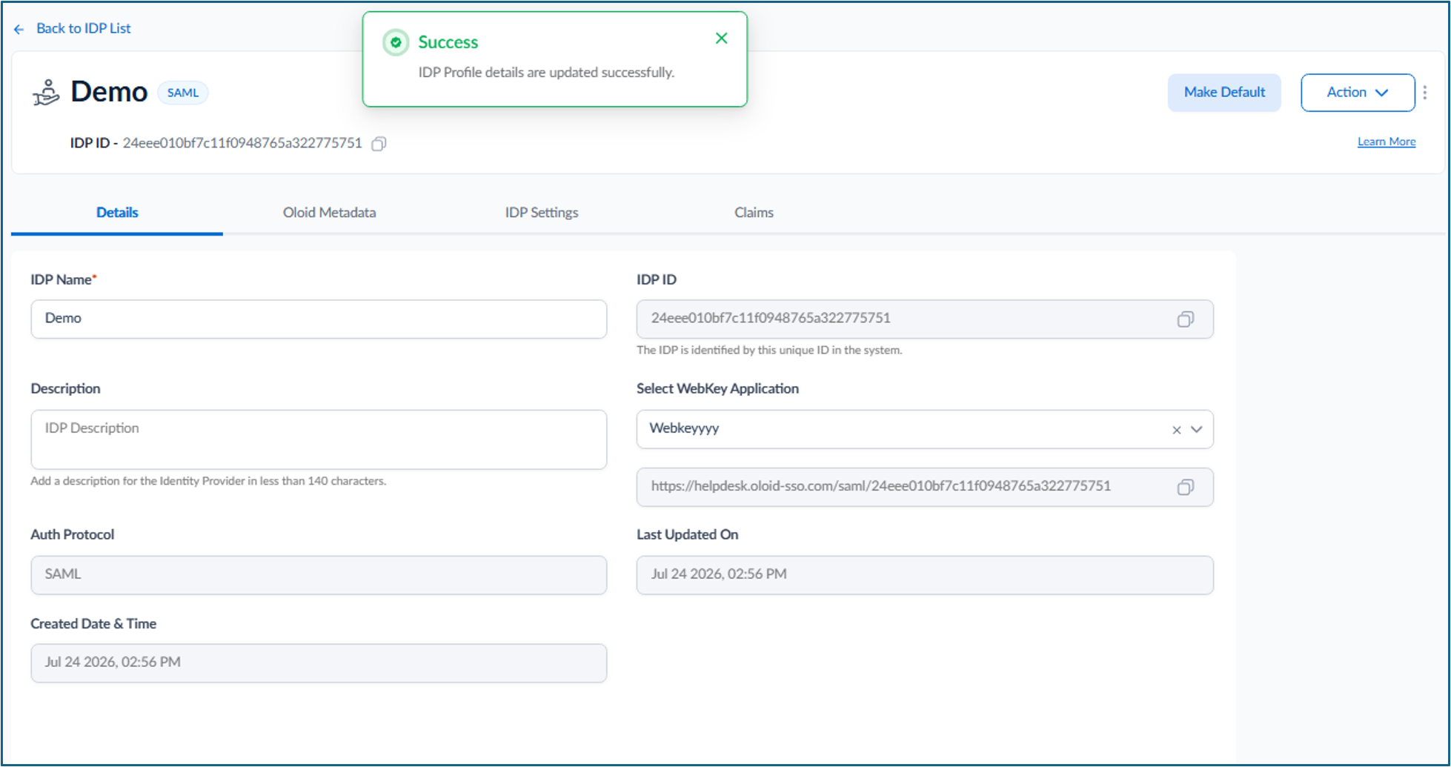Click the Demo page title

[109, 92]
